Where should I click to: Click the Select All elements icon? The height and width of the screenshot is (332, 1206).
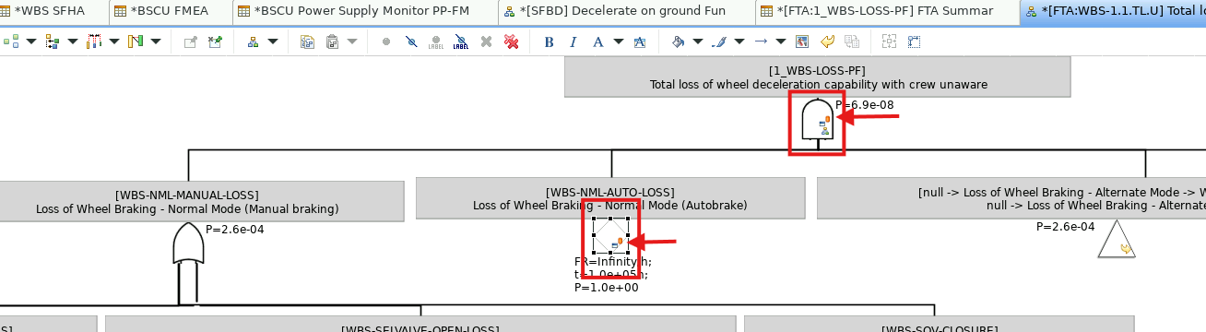tap(53, 41)
